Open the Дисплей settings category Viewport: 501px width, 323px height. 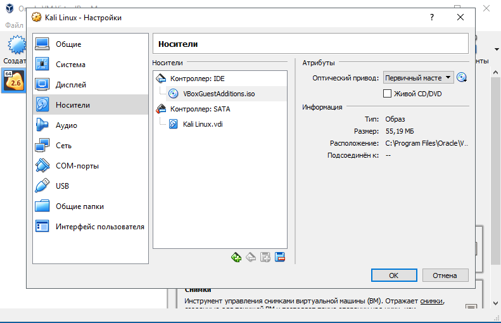click(91, 84)
